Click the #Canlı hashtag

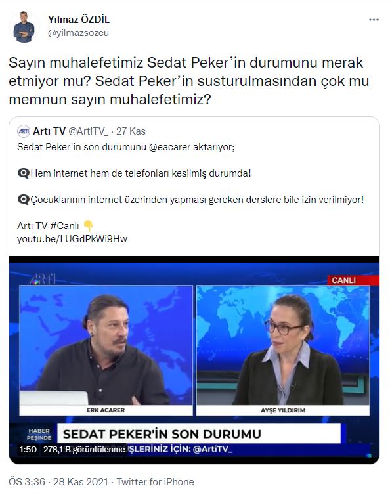[x=65, y=226]
